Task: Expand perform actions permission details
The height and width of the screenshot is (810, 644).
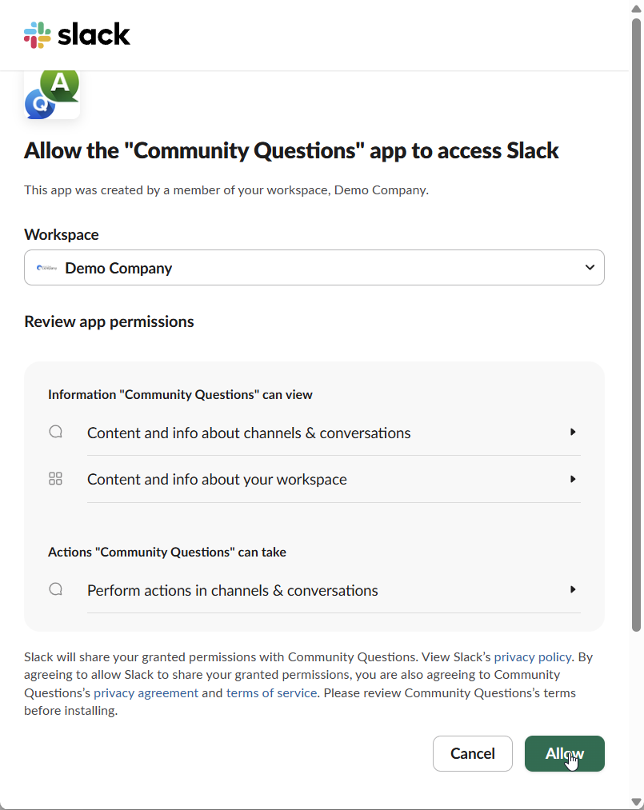Action: tap(573, 589)
